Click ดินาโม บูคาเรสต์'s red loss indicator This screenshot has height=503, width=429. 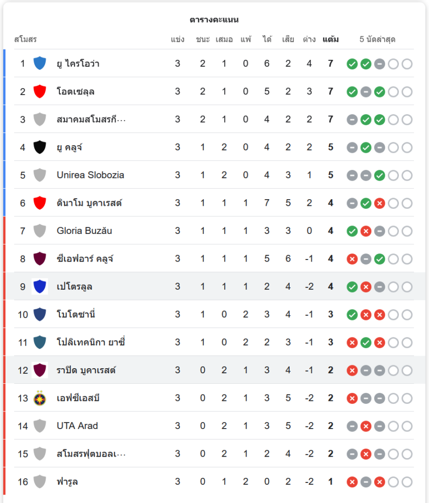(x=380, y=203)
